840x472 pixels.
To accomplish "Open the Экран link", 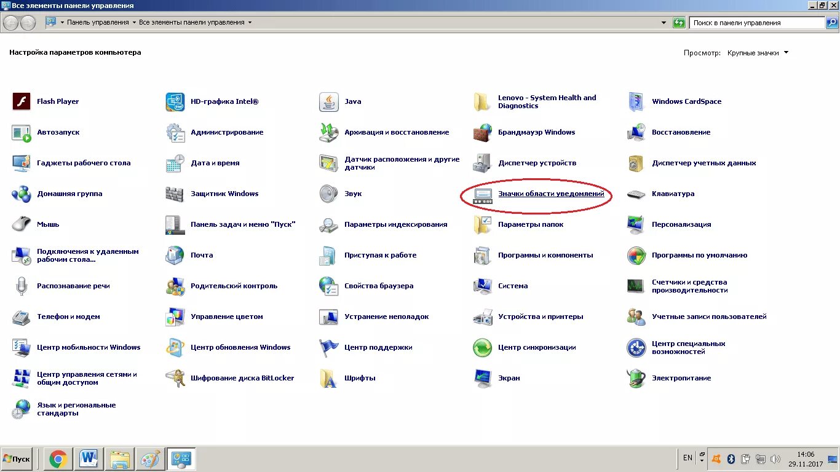I will point(509,378).
